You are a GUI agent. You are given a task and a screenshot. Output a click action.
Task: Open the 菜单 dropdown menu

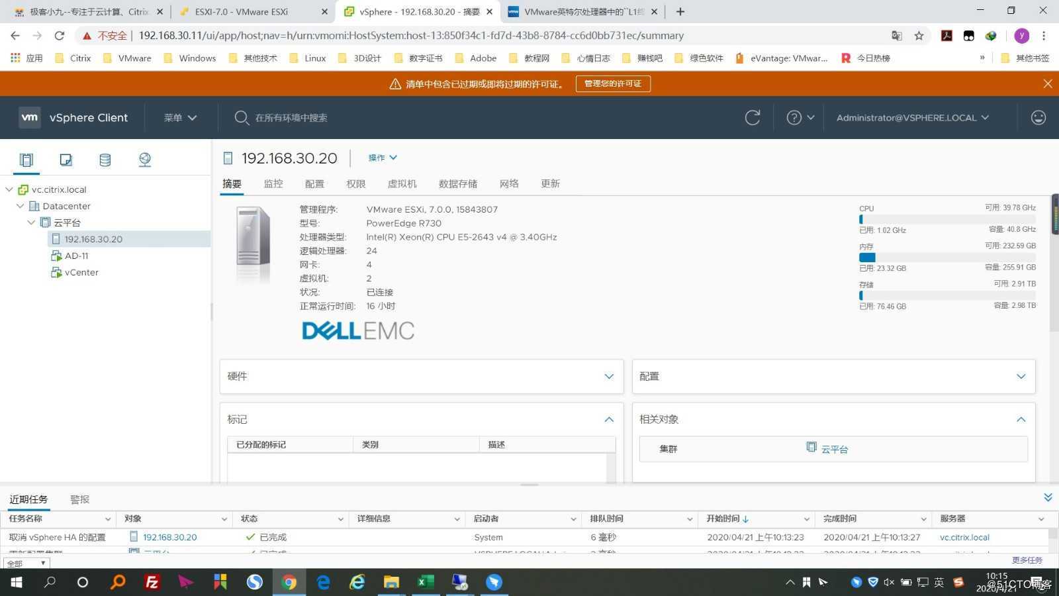(x=181, y=118)
